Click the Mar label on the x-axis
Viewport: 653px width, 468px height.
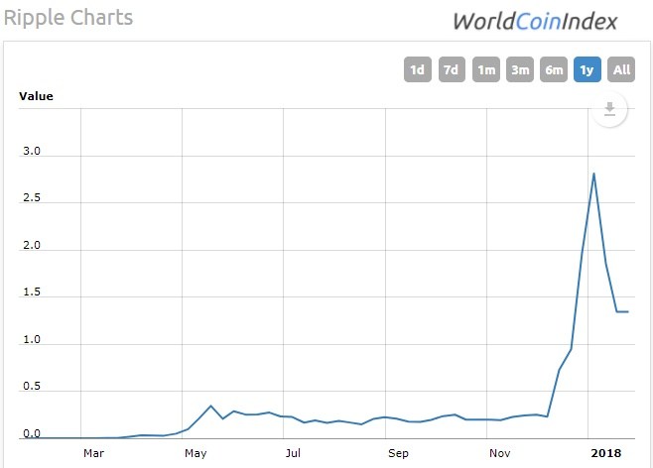[93, 453]
